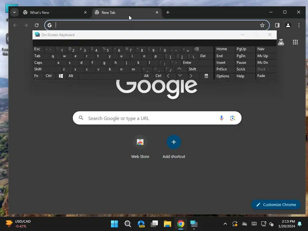
Task: Click the Del key on keyboard
Action: coord(206,56)
